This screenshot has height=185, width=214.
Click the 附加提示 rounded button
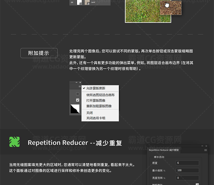[39, 53]
